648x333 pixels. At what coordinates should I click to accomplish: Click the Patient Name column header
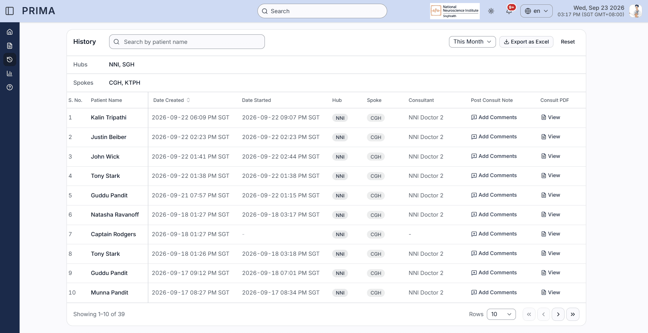(x=106, y=100)
